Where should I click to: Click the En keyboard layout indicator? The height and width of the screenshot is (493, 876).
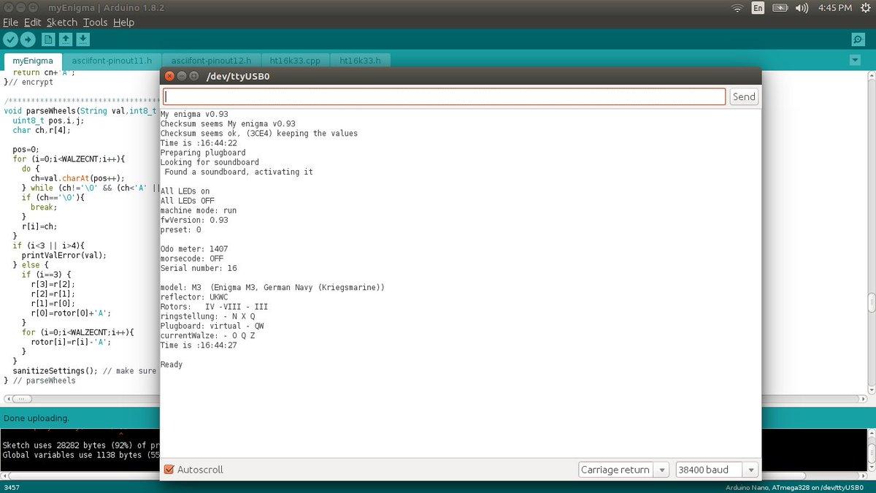758,8
